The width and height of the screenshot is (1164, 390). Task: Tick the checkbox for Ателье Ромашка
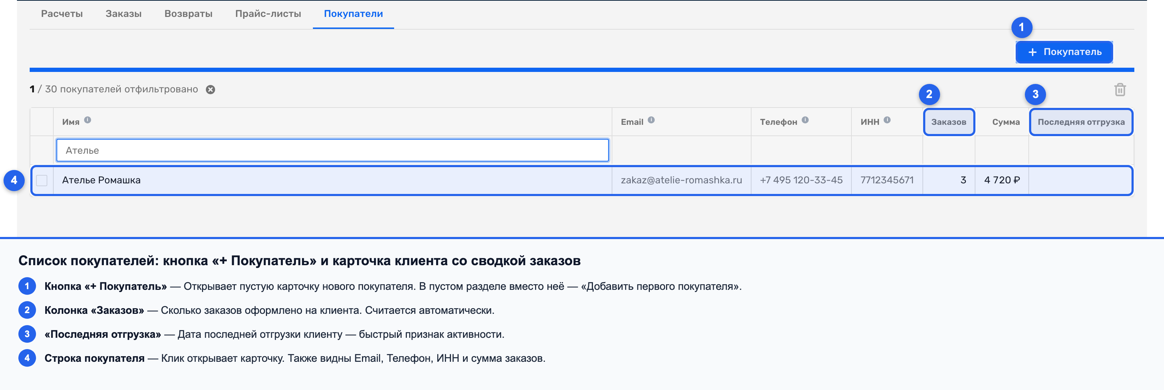coord(42,181)
